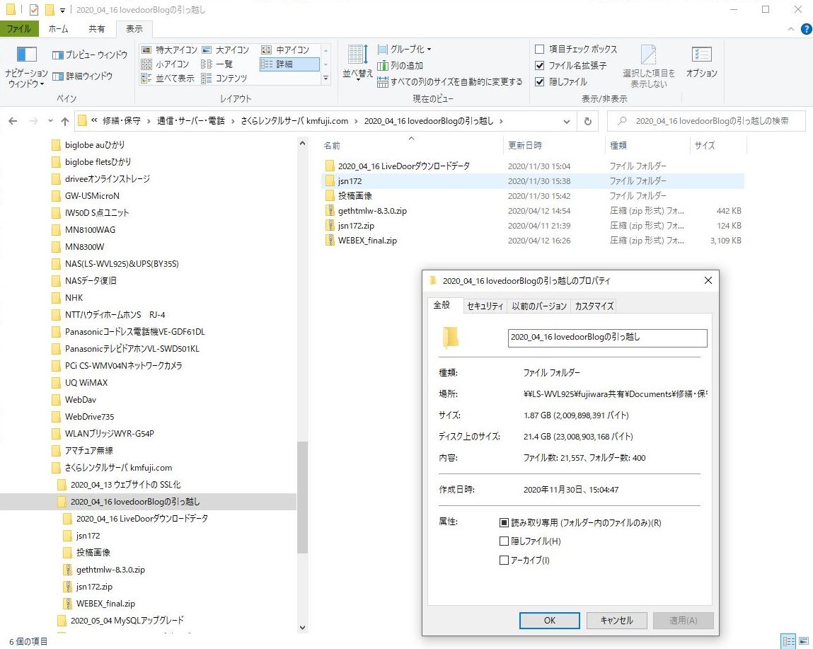Image resolution: width=813 pixels, height=649 pixels.
Task: Check 隠しファイル(H) attribute in properties
Action: coord(504,541)
